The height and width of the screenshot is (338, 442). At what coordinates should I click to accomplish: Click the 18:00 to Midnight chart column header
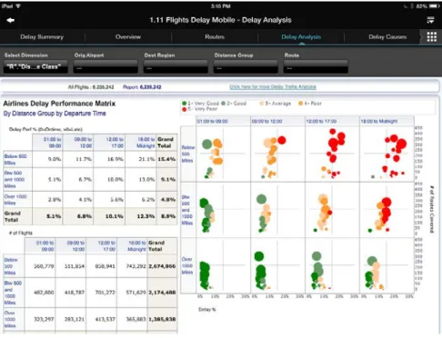click(x=379, y=121)
